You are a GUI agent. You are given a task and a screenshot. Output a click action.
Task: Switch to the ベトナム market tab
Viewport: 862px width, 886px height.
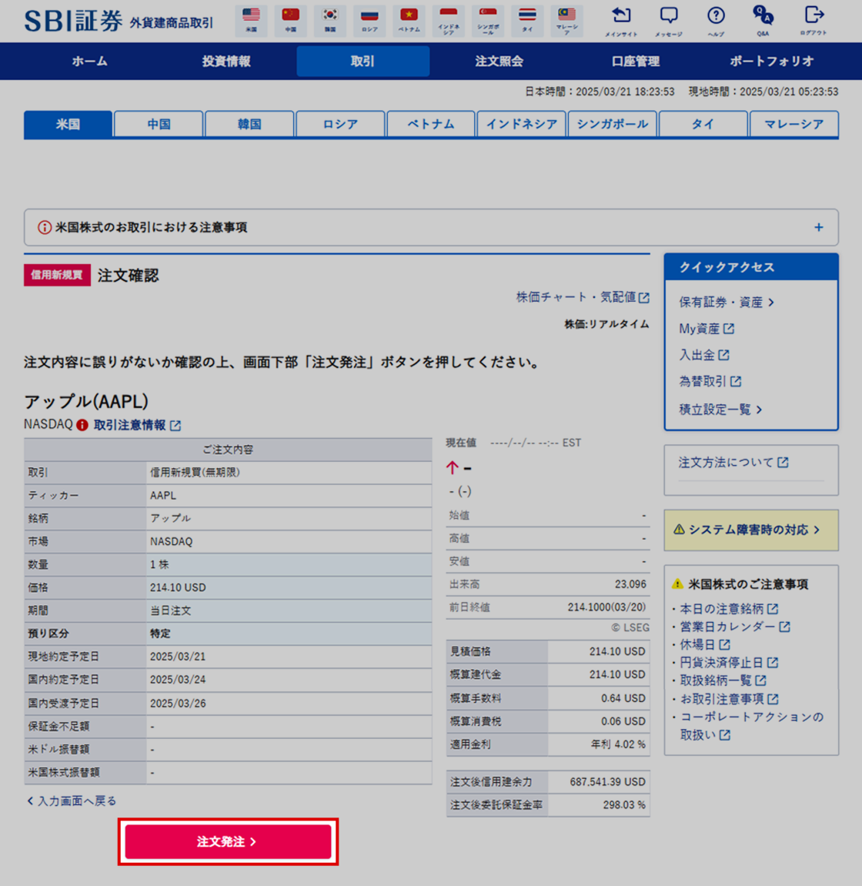point(431,124)
